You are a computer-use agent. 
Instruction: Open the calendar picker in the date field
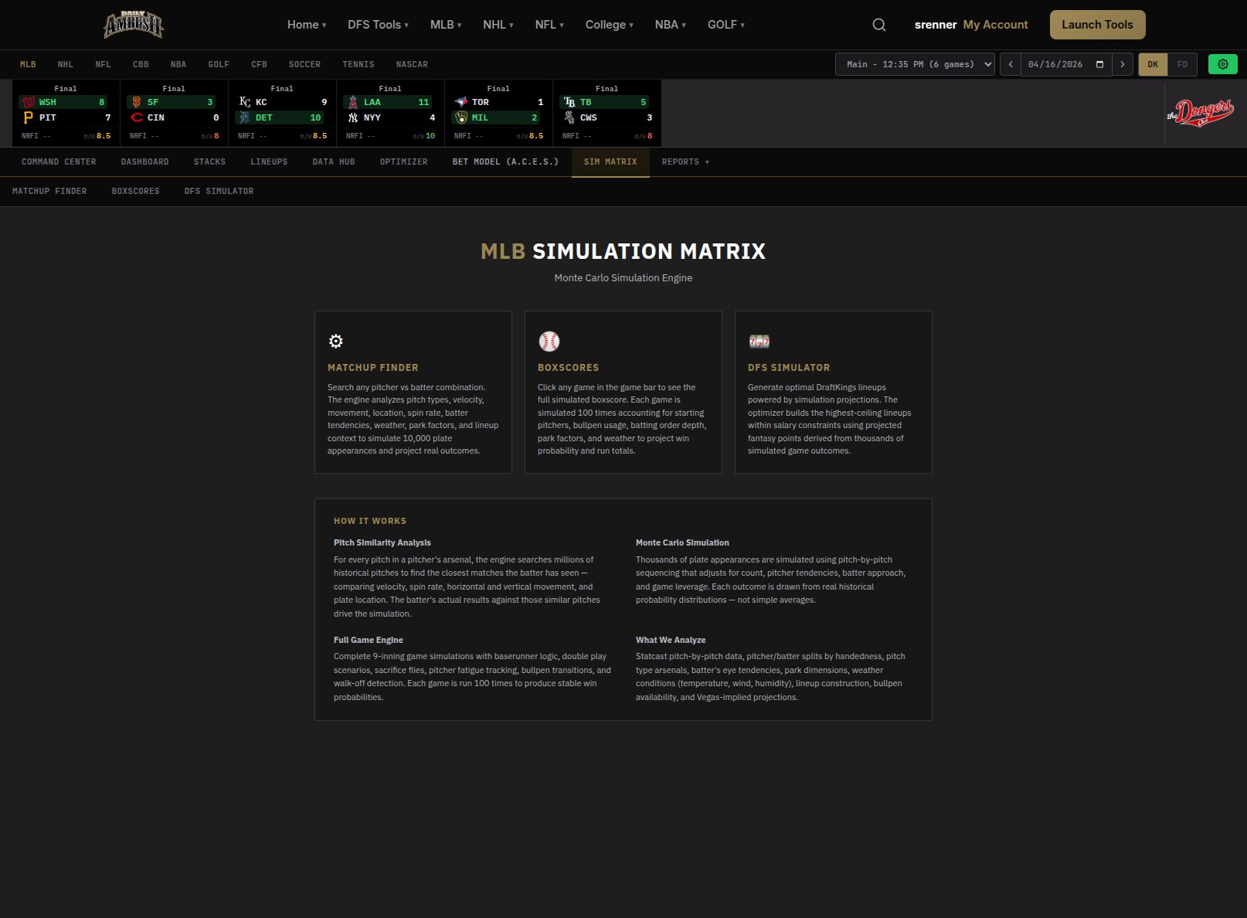point(1099,64)
